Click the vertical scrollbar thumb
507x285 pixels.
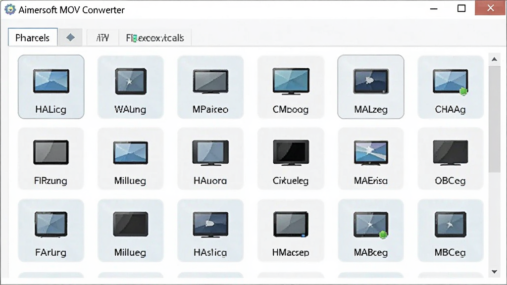pos(495,119)
